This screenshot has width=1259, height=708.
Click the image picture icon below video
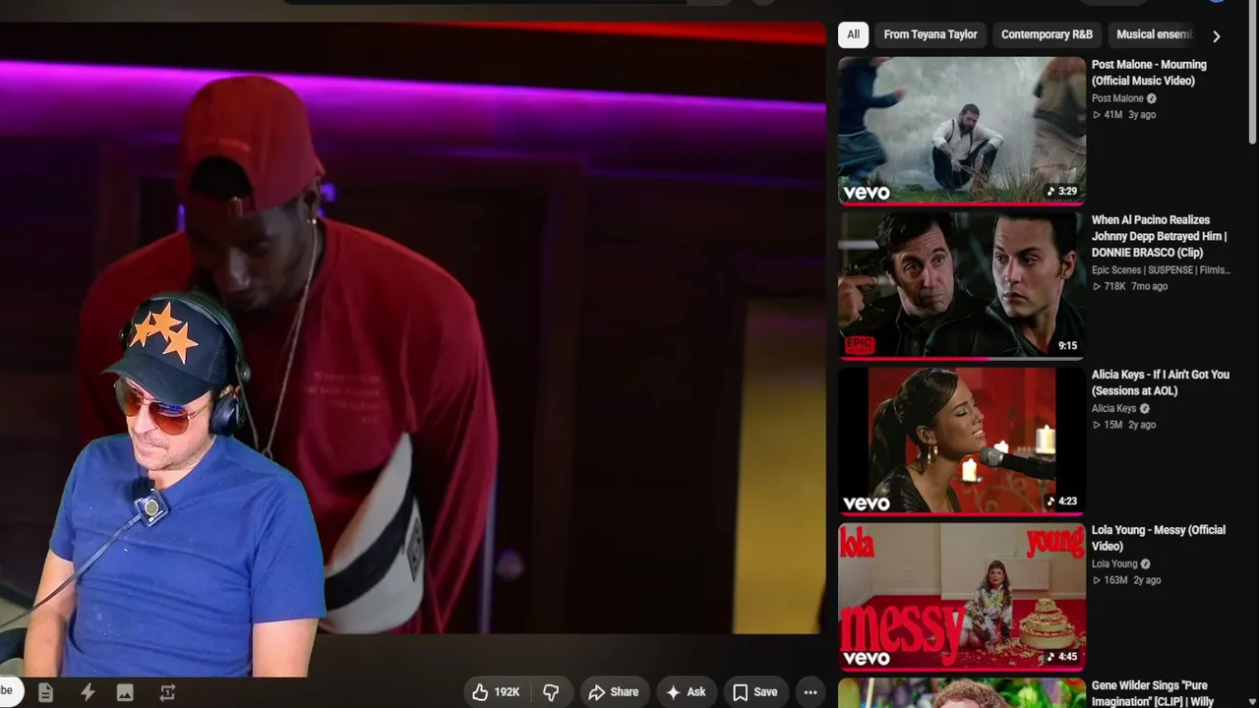coord(125,692)
